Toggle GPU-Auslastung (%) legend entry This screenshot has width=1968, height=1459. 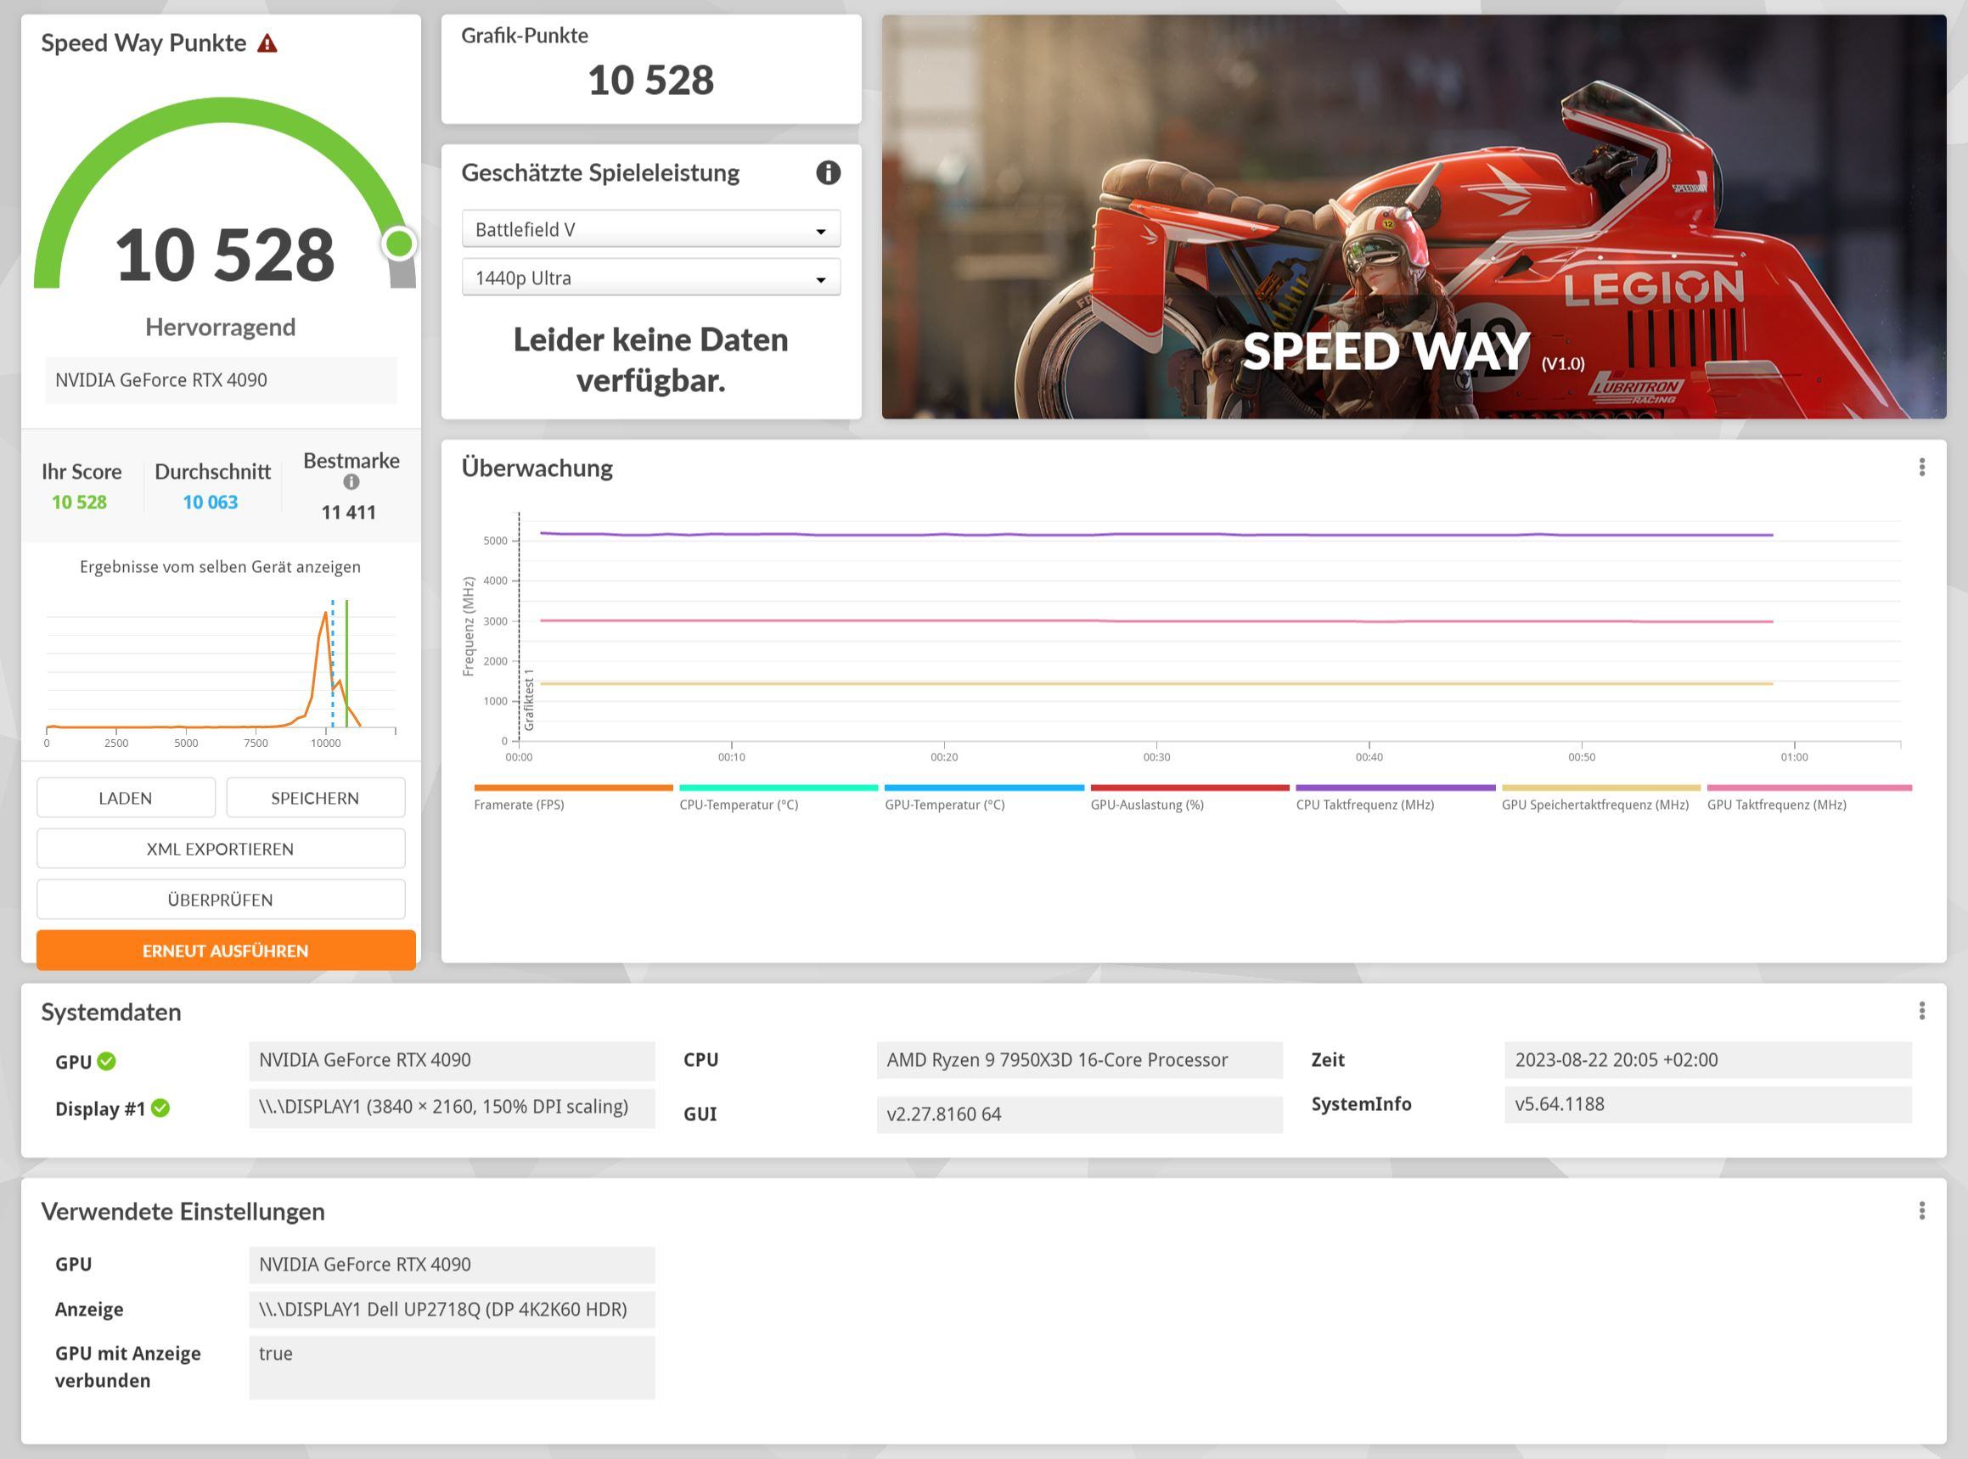coord(1146,805)
